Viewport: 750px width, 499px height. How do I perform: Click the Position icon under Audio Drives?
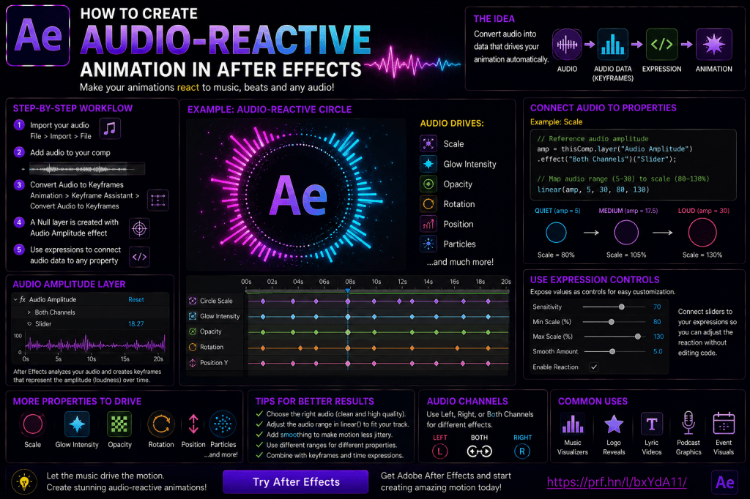[x=428, y=224]
